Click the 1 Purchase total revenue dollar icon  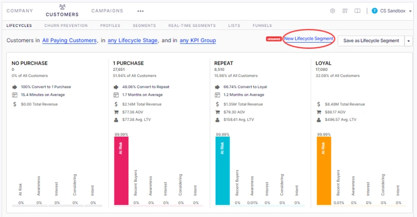(x=116, y=104)
